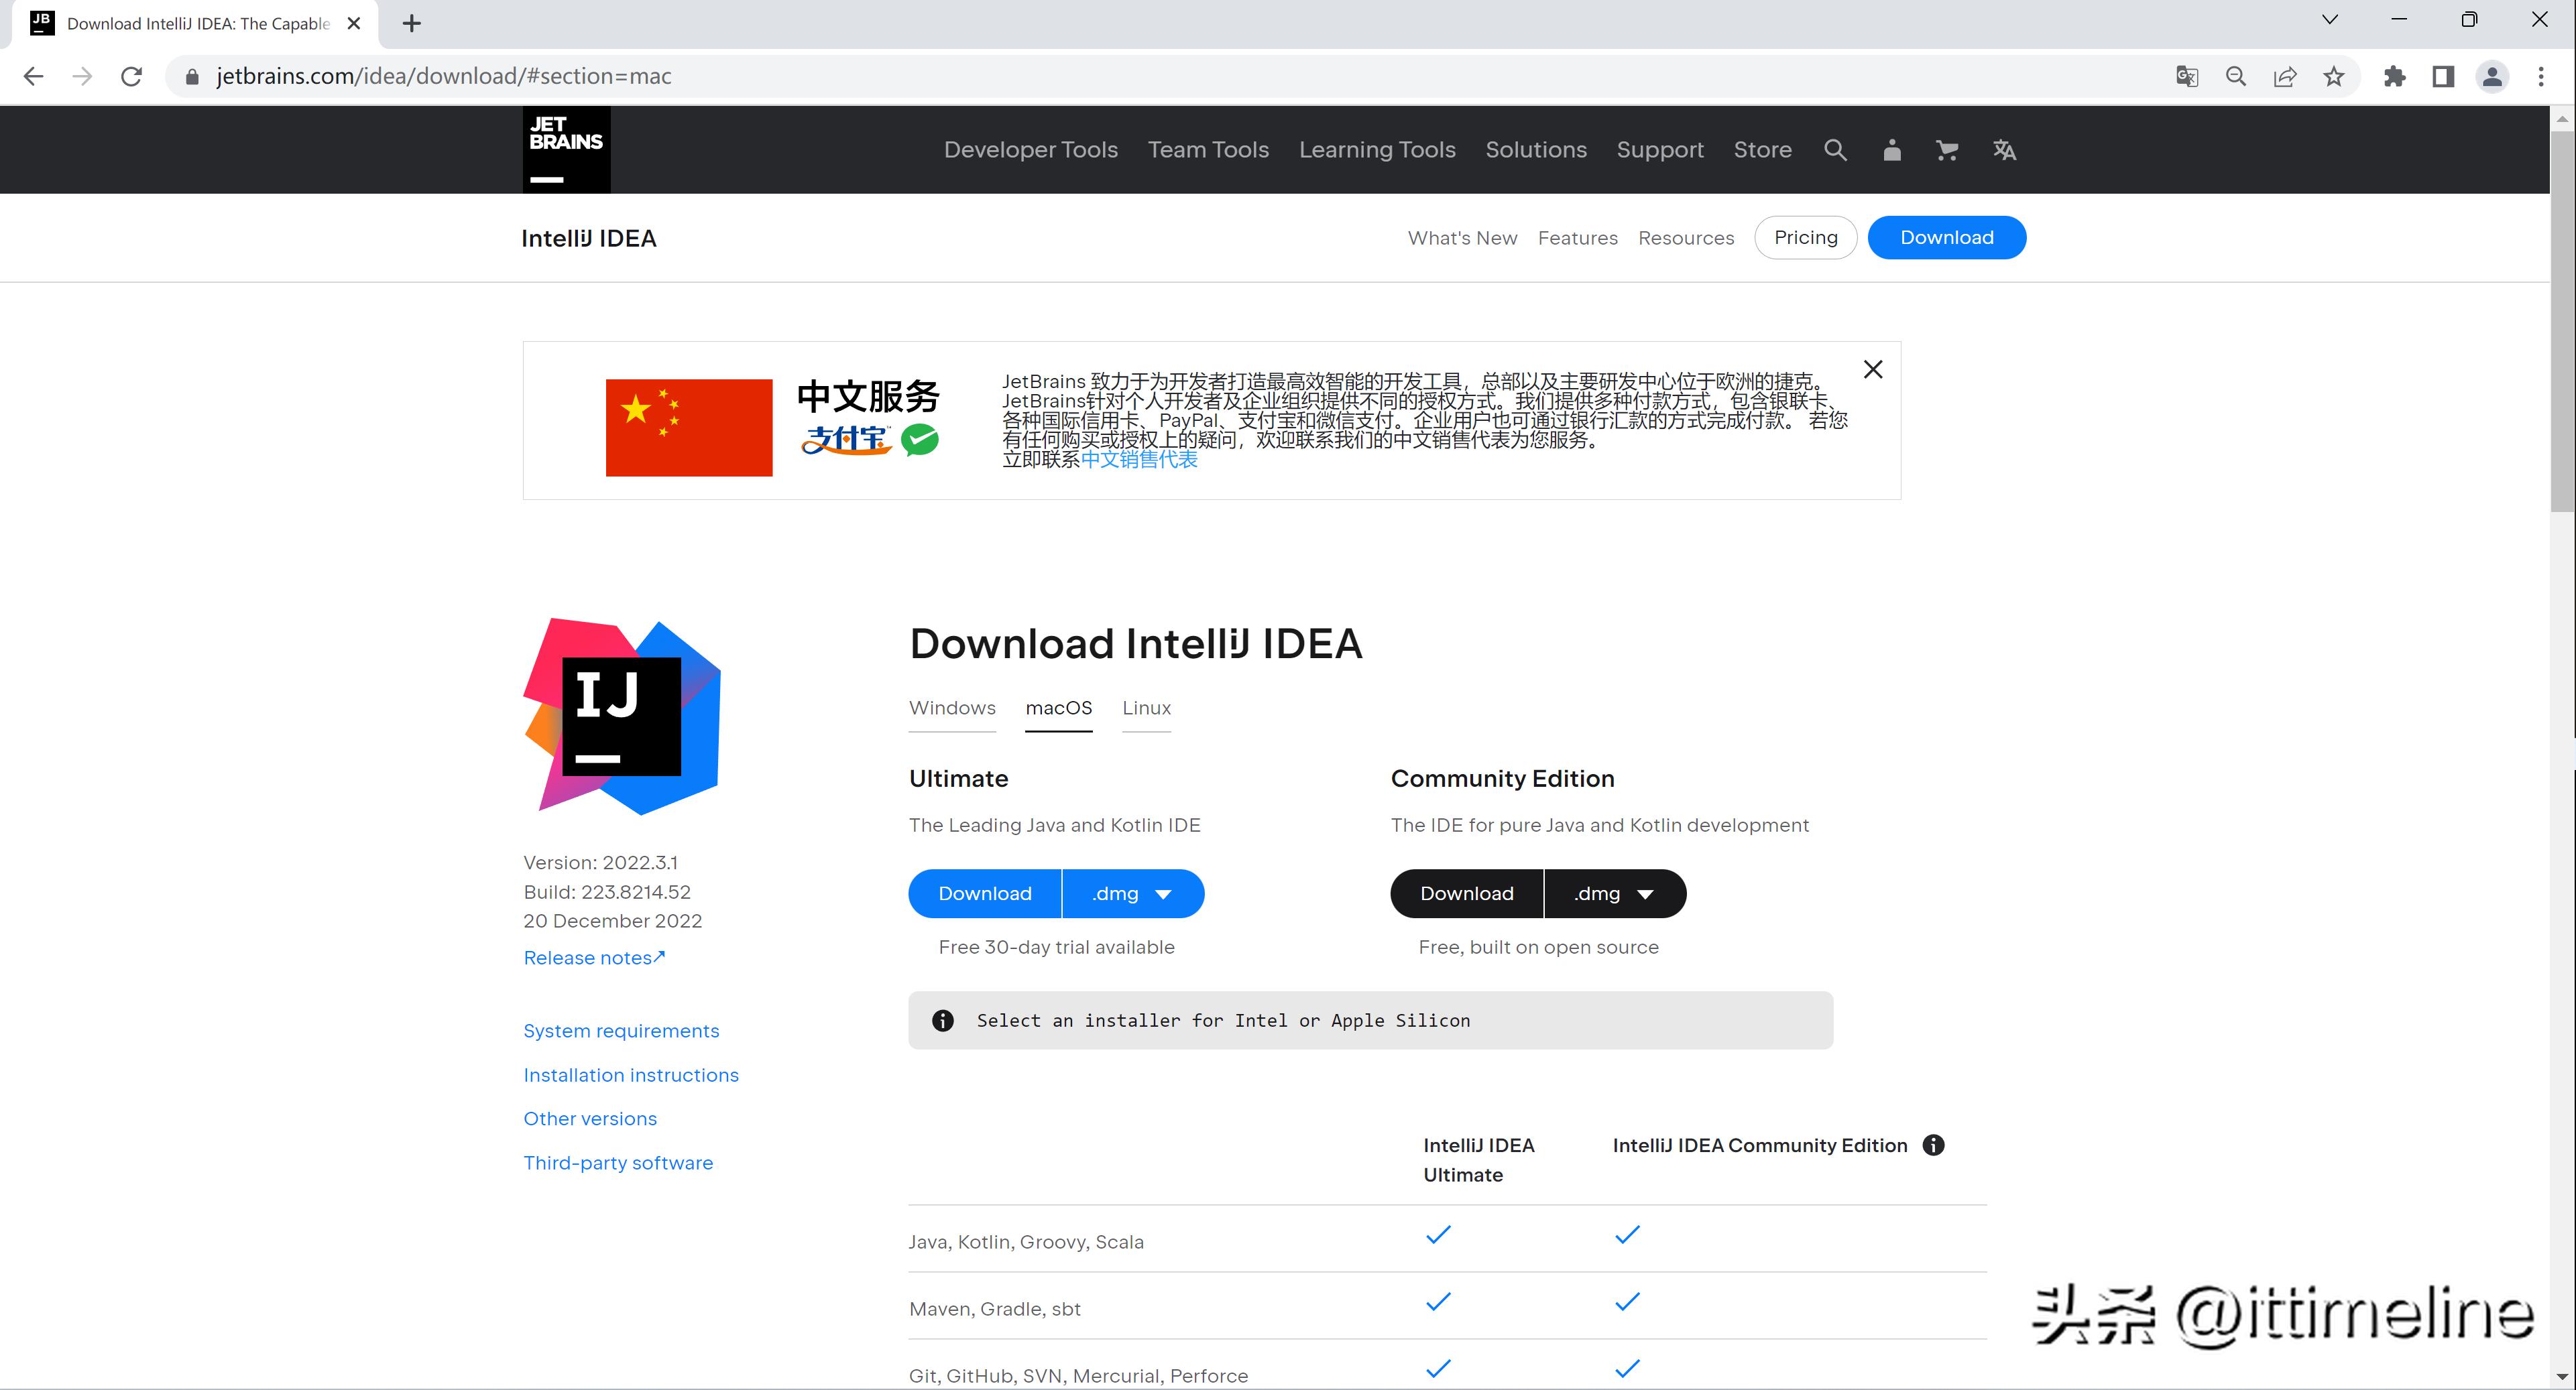Click the lock icon for site information

point(192,77)
